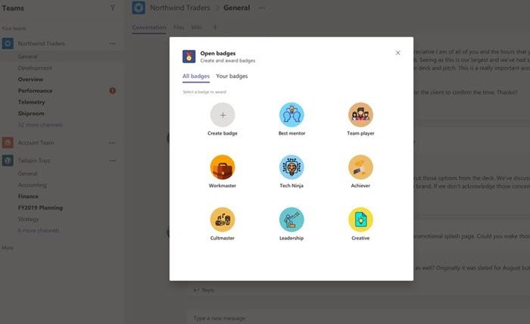Open the Finance channel
This screenshot has width=530, height=324.
(28, 196)
